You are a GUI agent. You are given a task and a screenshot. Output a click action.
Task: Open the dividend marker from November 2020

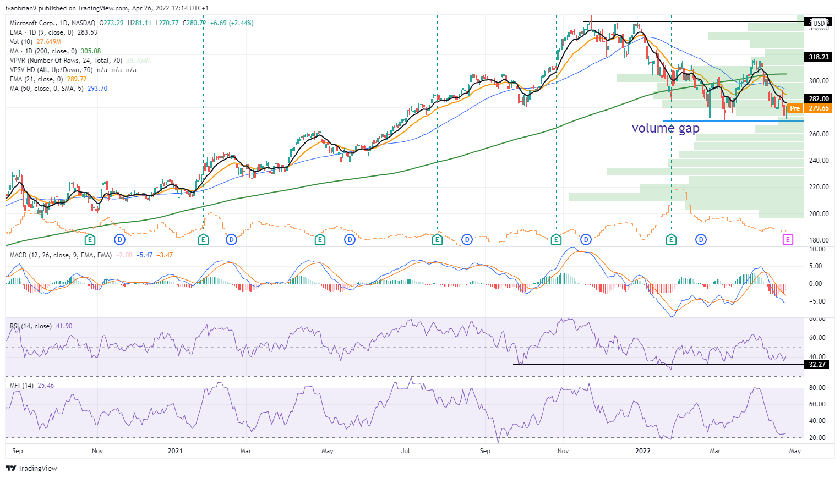coord(119,239)
